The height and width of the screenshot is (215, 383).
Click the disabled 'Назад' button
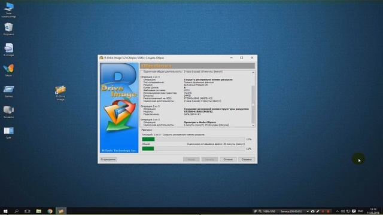point(191,159)
